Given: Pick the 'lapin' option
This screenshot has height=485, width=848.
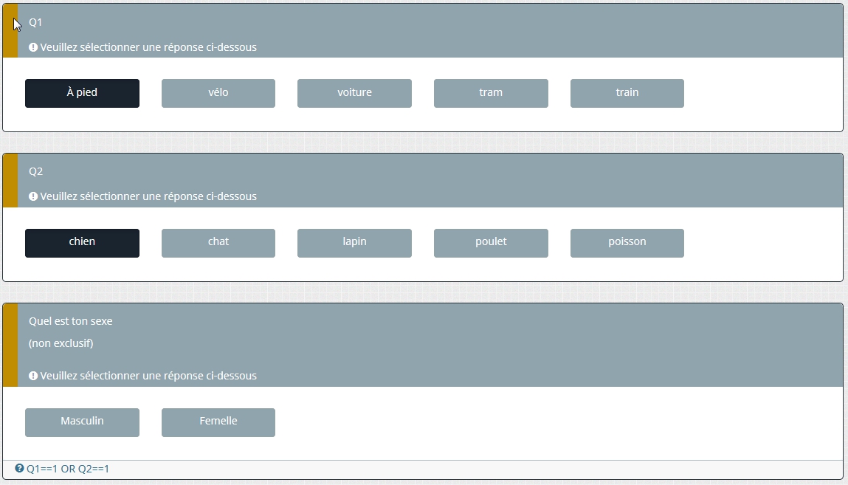Looking at the screenshot, I should [x=354, y=243].
